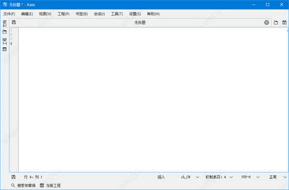
Task: Click the document status icon in the status bar
Action: (13, 177)
